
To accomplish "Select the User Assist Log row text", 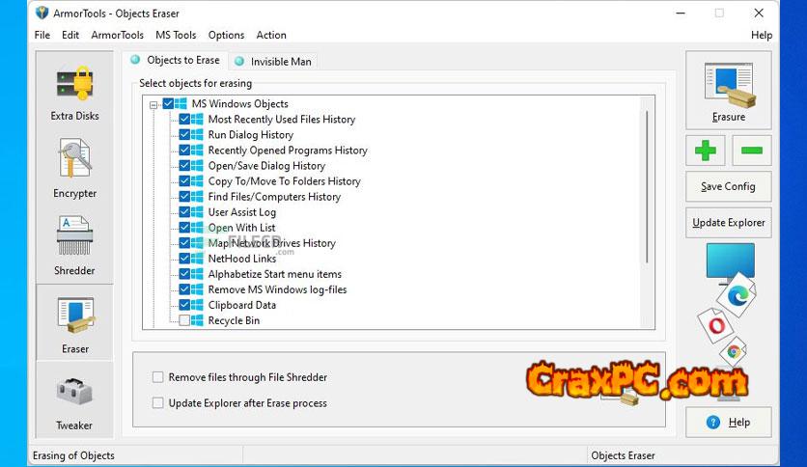I will click(x=242, y=212).
